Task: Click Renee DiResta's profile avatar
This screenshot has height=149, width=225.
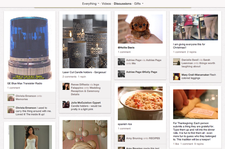Action: [x=66, y=86]
